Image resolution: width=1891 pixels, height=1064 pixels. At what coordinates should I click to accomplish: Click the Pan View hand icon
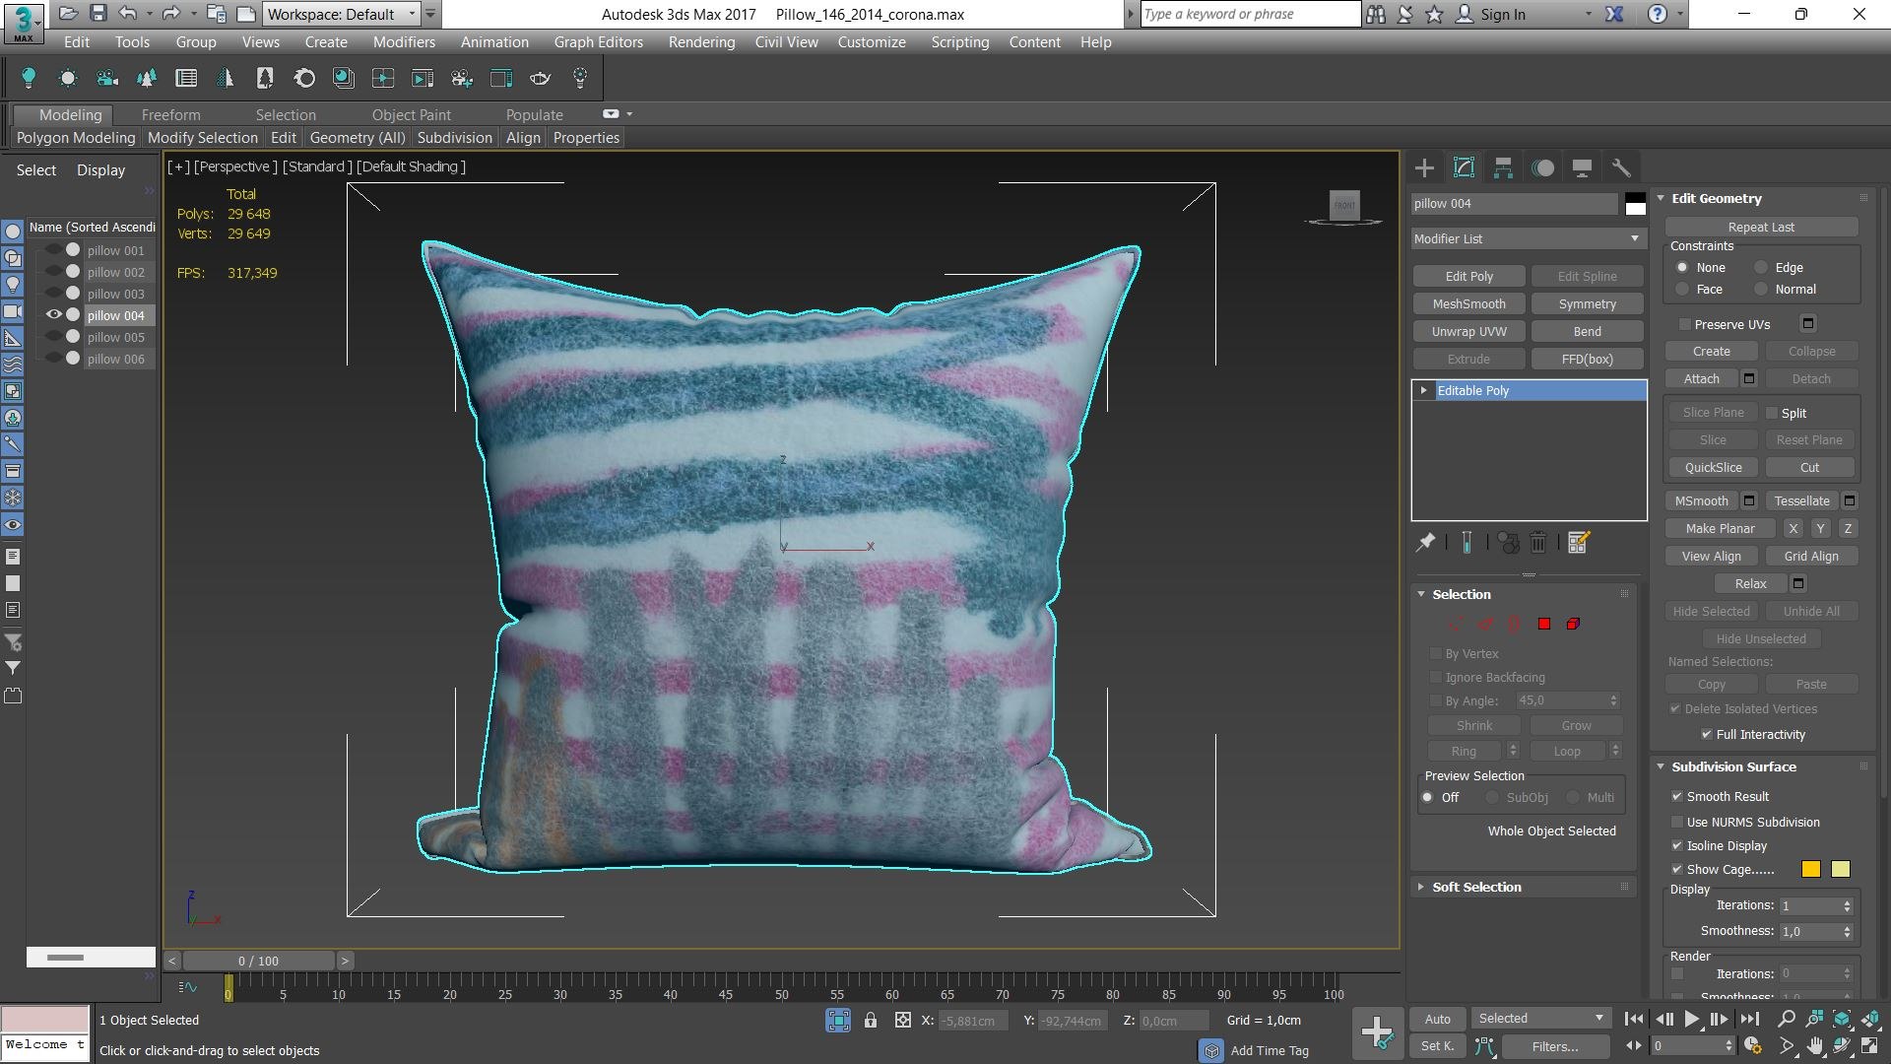[1814, 1046]
